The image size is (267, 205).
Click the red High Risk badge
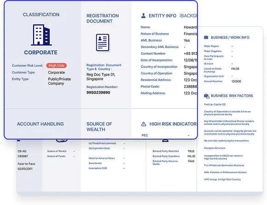point(56,65)
